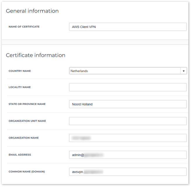
Task: Click the Name of Certificate input field
Action: (128, 27)
